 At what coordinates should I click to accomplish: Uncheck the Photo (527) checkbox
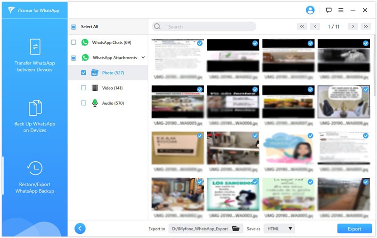pyautogui.click(x=83, y=73)
